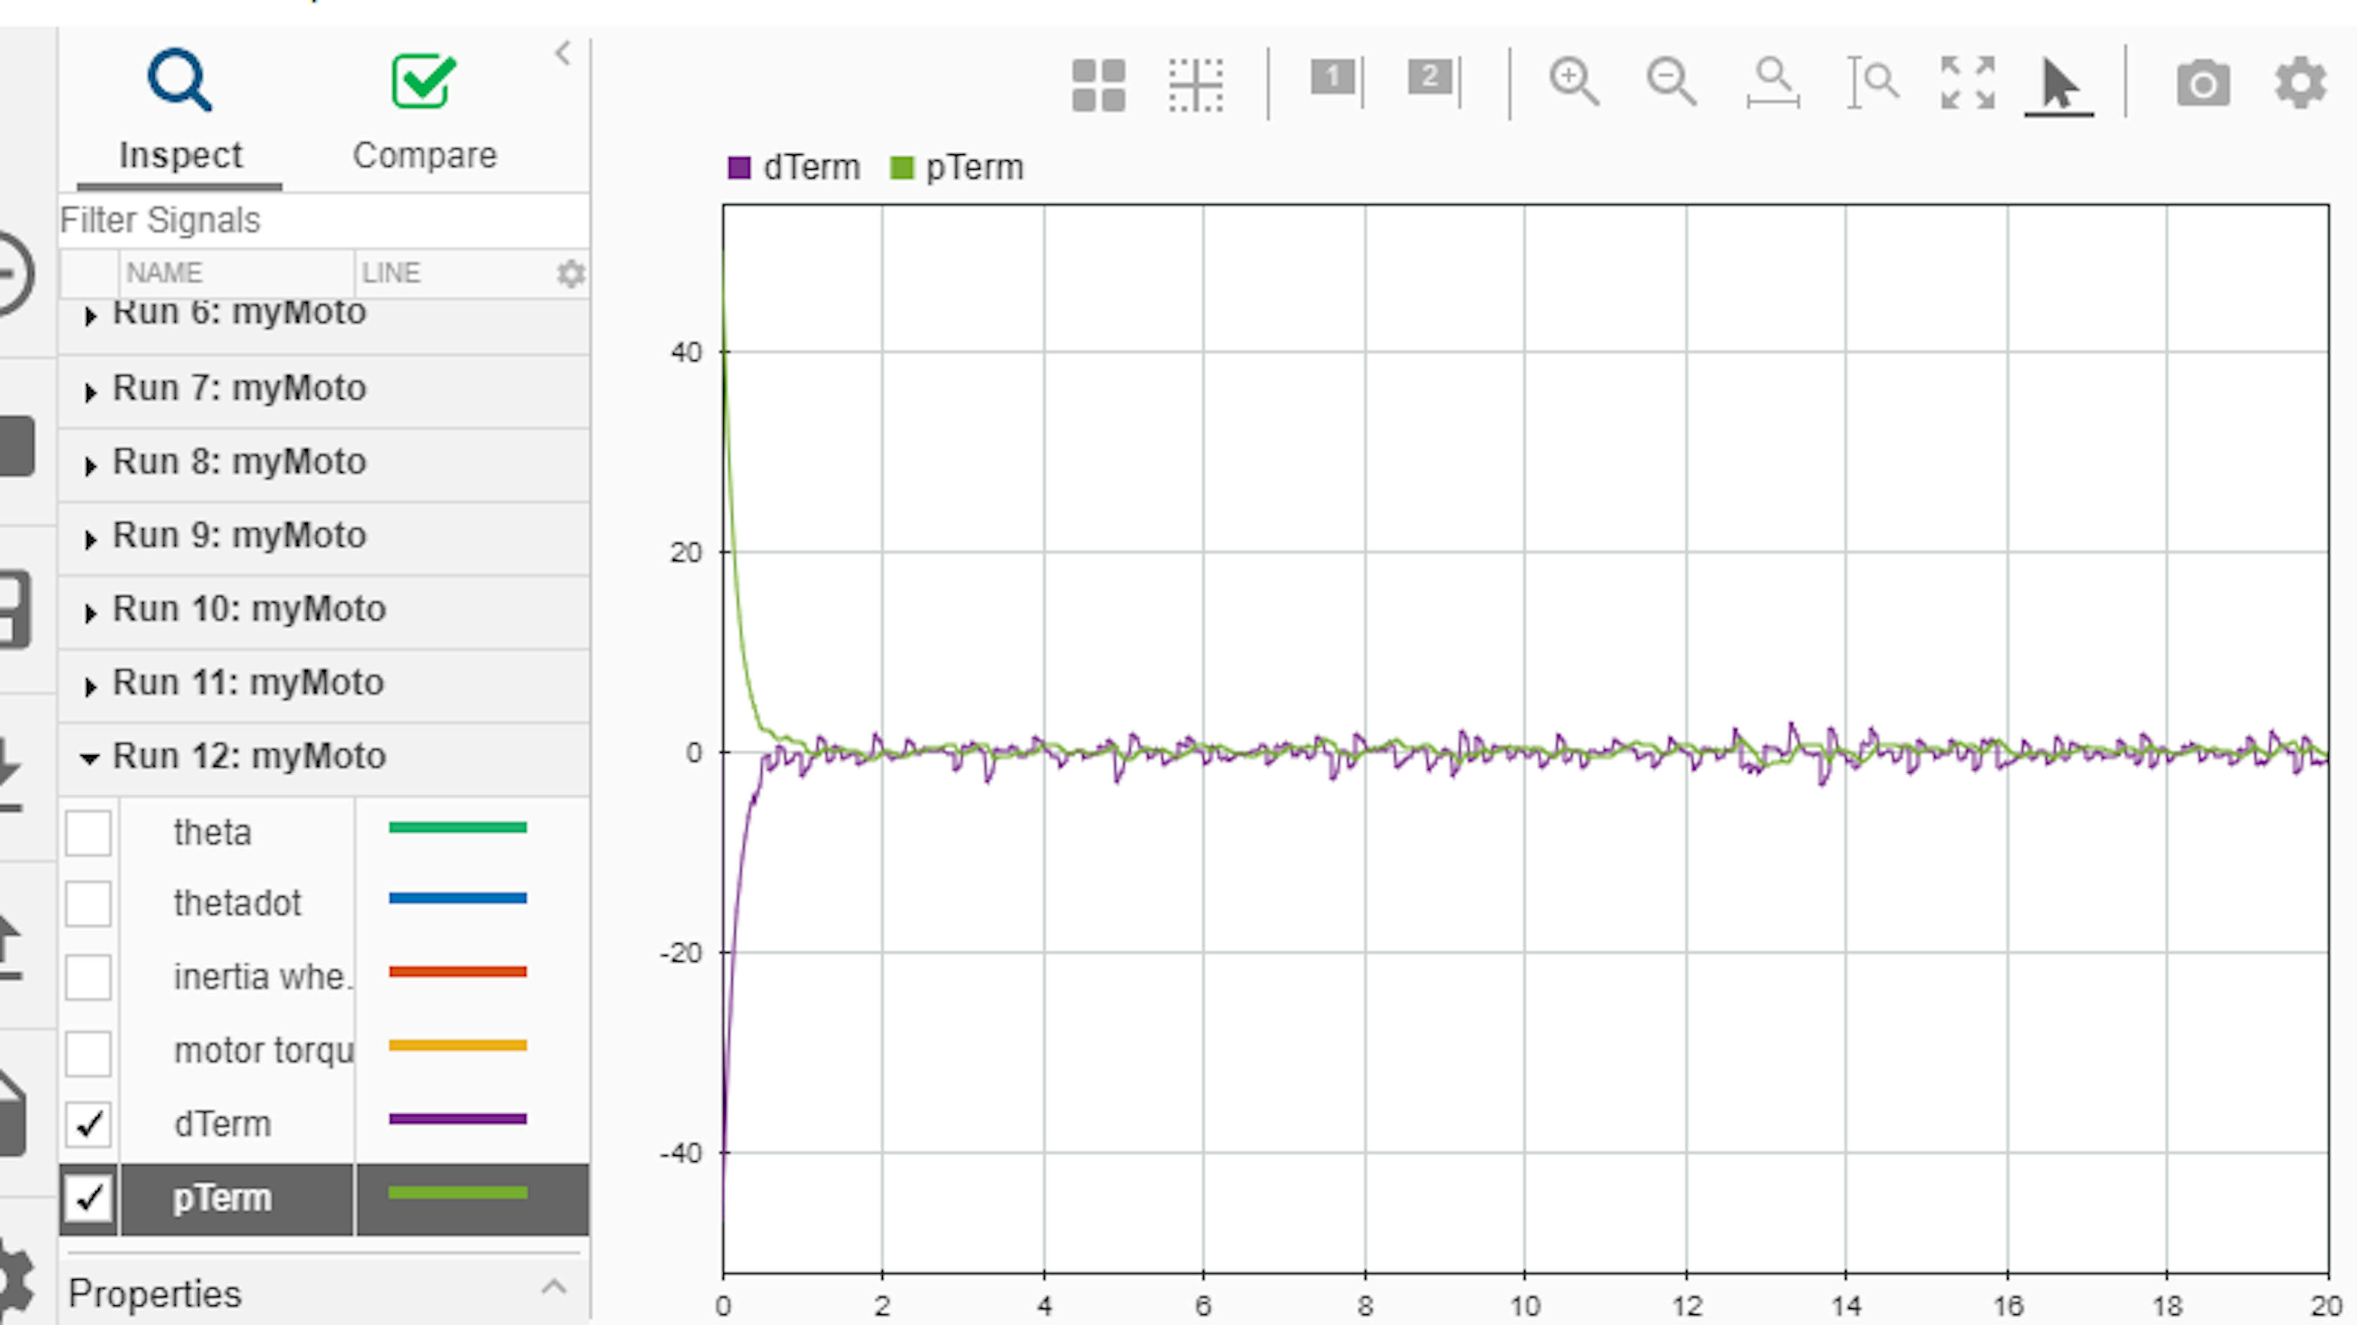
Task: Click the fit to view icon
Action: pyautogui.click(x=1967, y=82)
